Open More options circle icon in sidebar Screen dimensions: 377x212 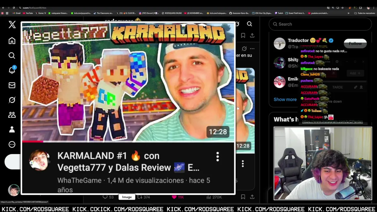(x=12, y=145)
